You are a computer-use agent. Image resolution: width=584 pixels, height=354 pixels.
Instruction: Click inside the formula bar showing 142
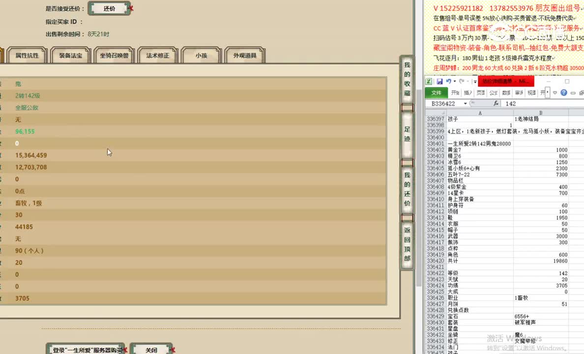coord(521,104)
